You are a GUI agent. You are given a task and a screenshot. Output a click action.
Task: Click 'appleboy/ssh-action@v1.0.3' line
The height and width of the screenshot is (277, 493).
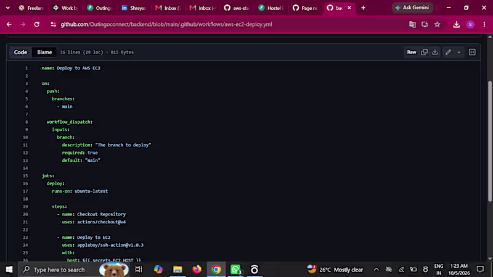coord(110,245)
